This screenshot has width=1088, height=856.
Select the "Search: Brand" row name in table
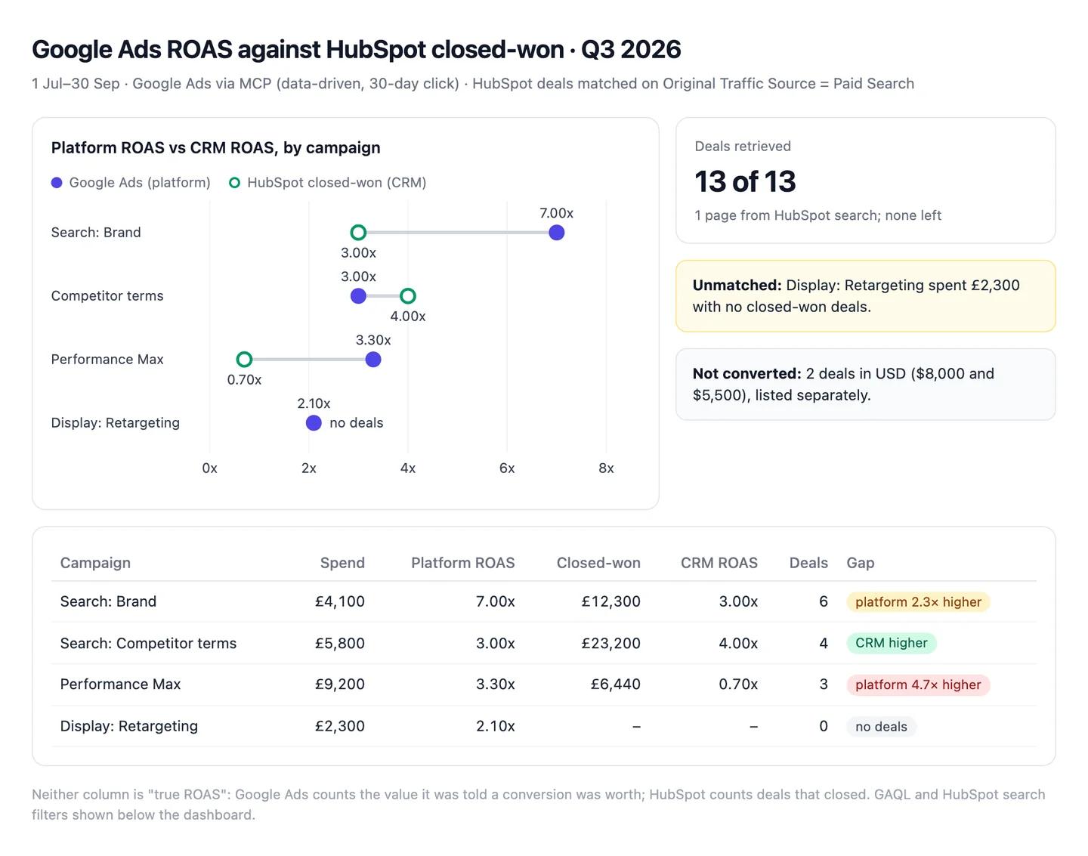[x=108, y=601]
